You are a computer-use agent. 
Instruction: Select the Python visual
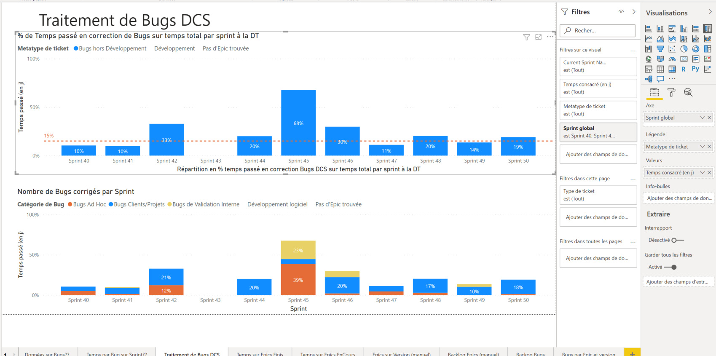pyautogui.click(x=695, y=69)
